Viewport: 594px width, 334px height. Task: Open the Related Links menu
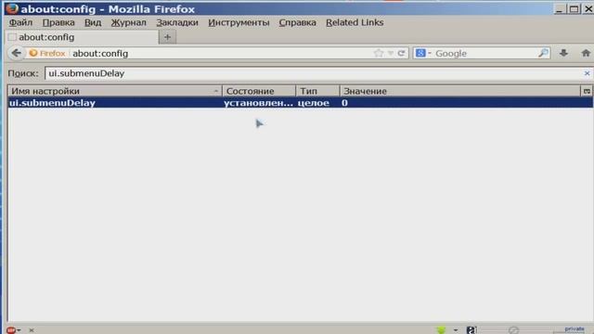[355, 22]
